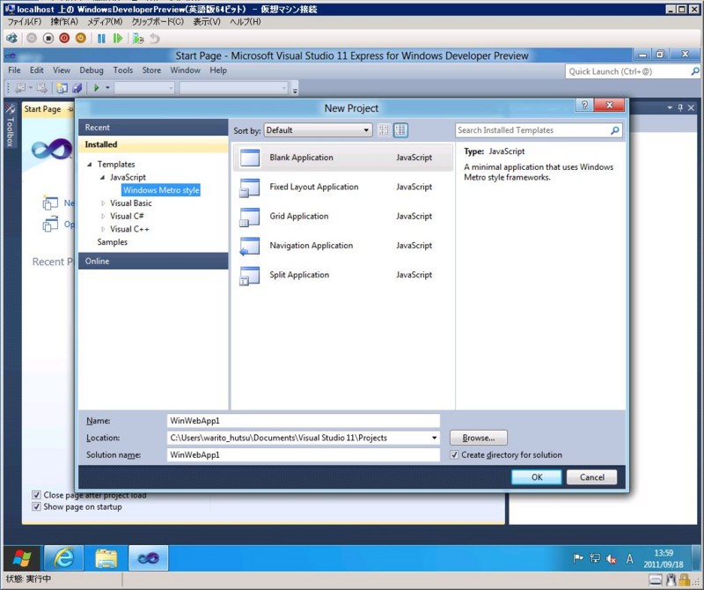Click the search magnifier in template search
This screenshot has width=704, height=590.
[614, 130]
